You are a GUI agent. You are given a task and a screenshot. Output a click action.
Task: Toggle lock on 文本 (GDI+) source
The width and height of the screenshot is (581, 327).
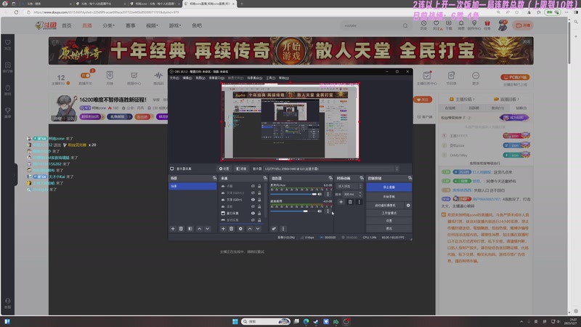coord(259,199)
